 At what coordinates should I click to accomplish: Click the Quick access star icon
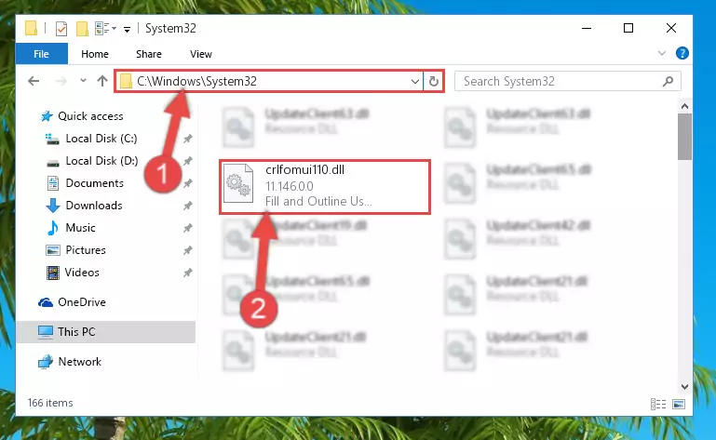pyautogui.click(x=47, y=116)
